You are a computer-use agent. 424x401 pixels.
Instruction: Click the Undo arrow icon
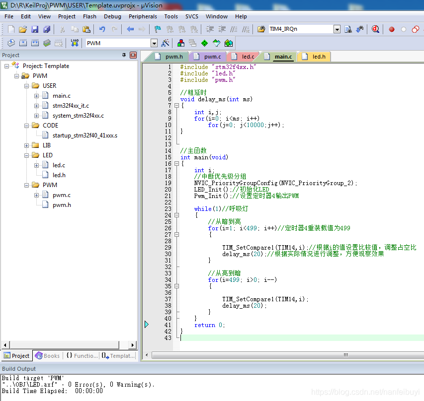point(102,29)
